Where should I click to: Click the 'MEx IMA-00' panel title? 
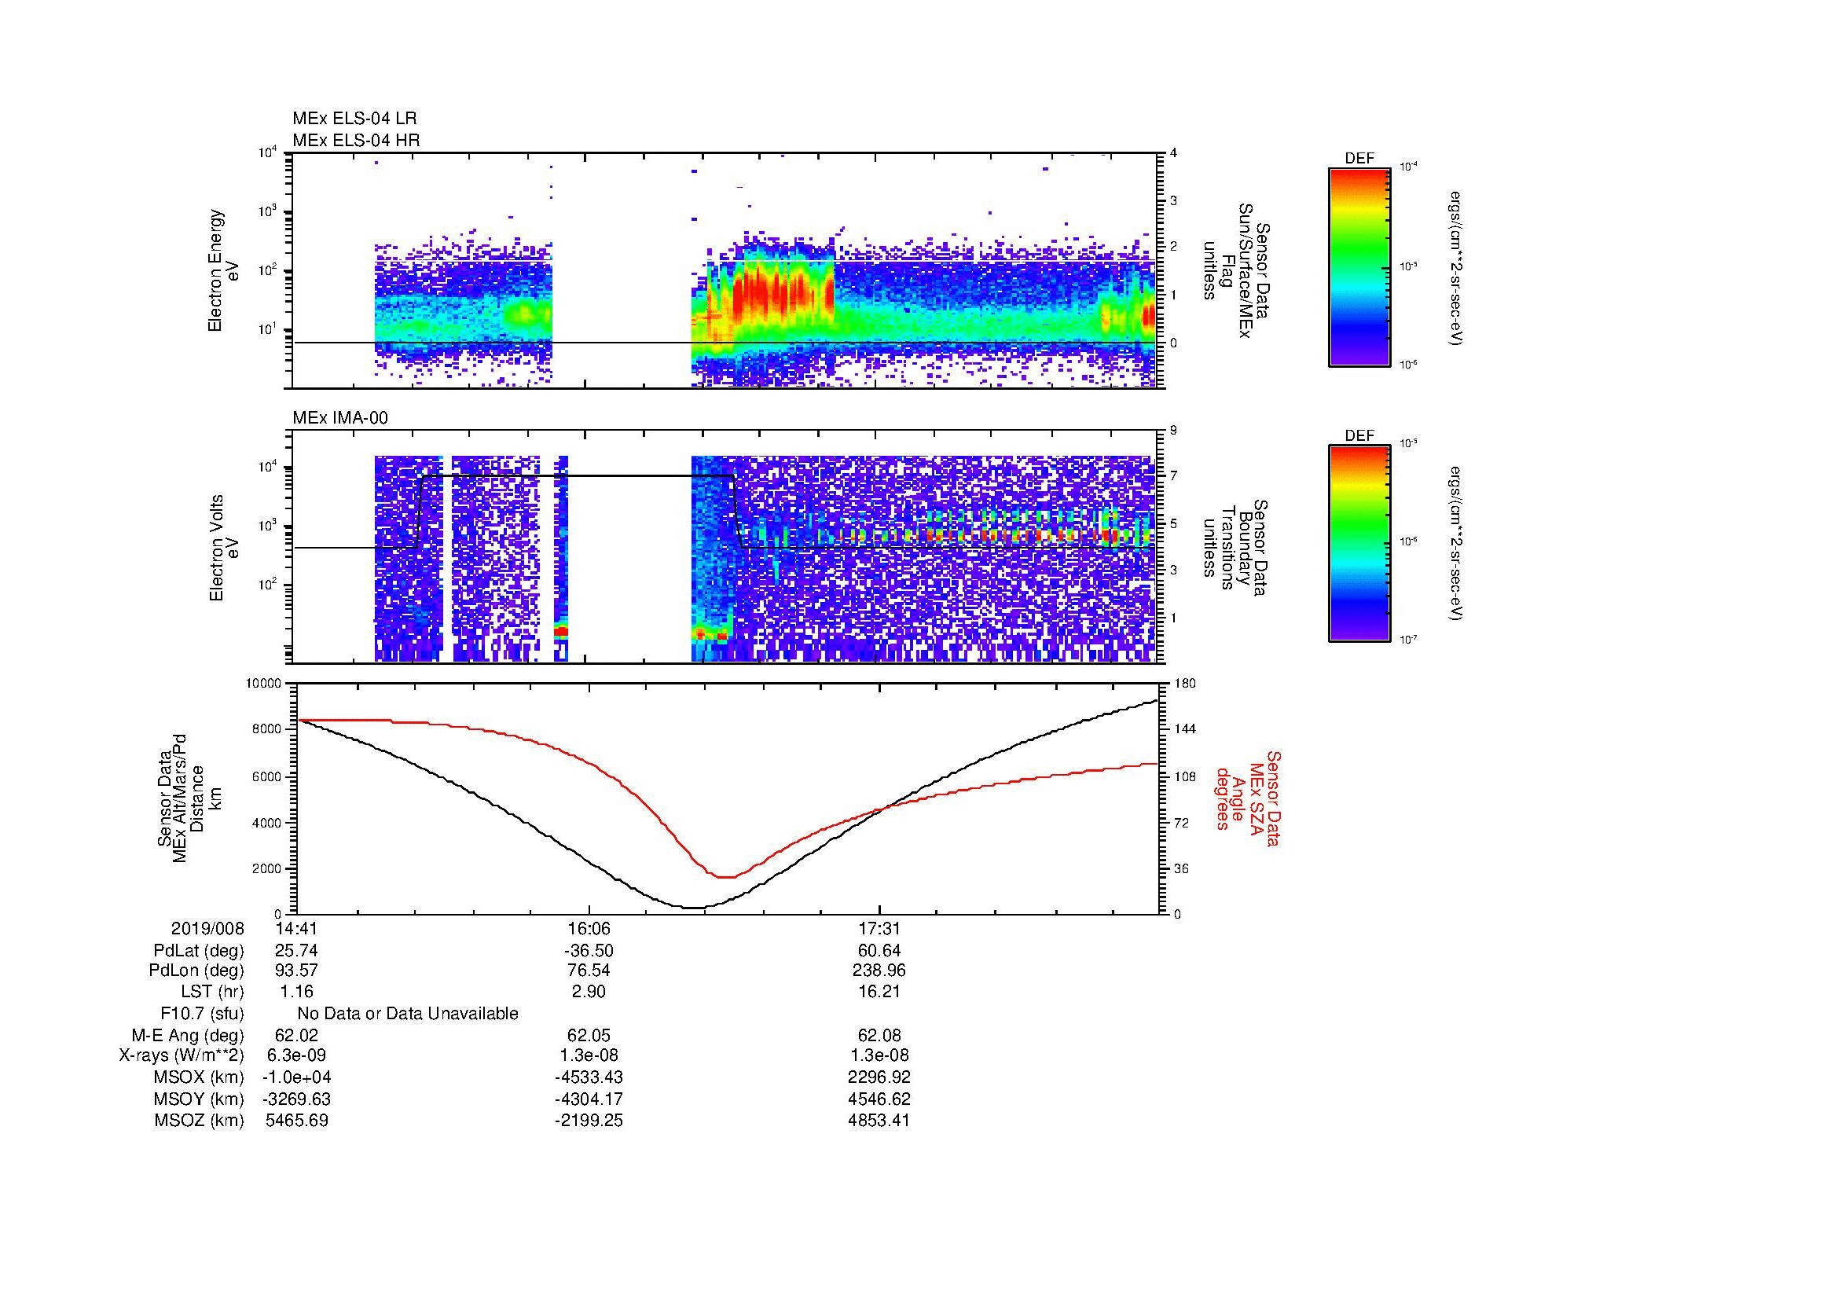tap(340, 418)
